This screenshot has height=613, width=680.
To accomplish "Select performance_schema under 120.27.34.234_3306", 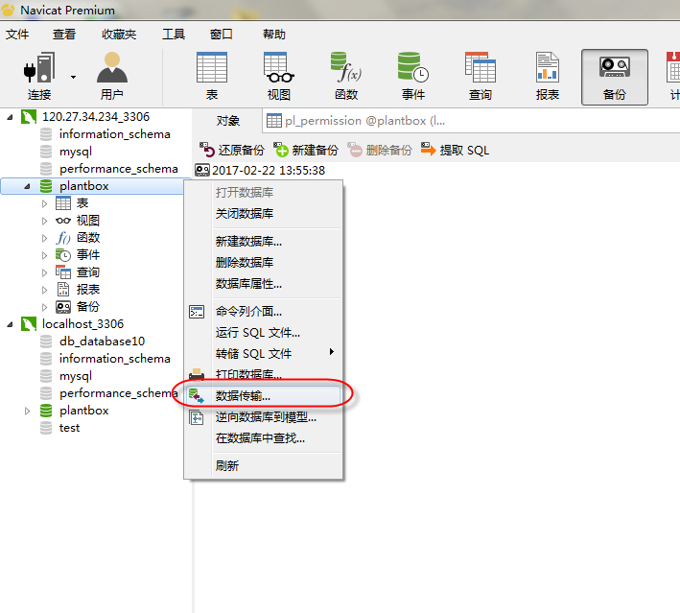I will pos(118,169).
